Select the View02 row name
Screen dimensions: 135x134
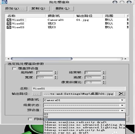click(18, 24)
